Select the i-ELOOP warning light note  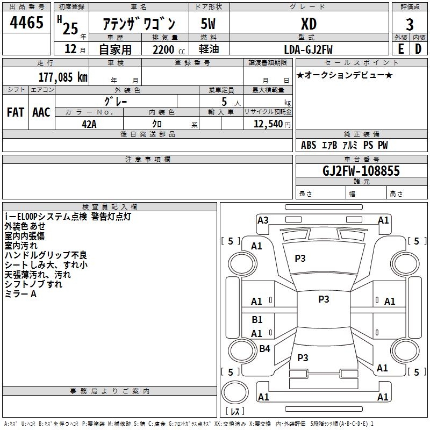coord(68,217)
